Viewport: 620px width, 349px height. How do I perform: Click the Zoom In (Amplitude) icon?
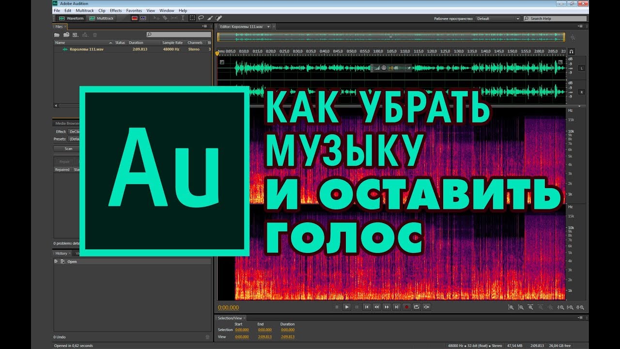(x=511, y=307)
